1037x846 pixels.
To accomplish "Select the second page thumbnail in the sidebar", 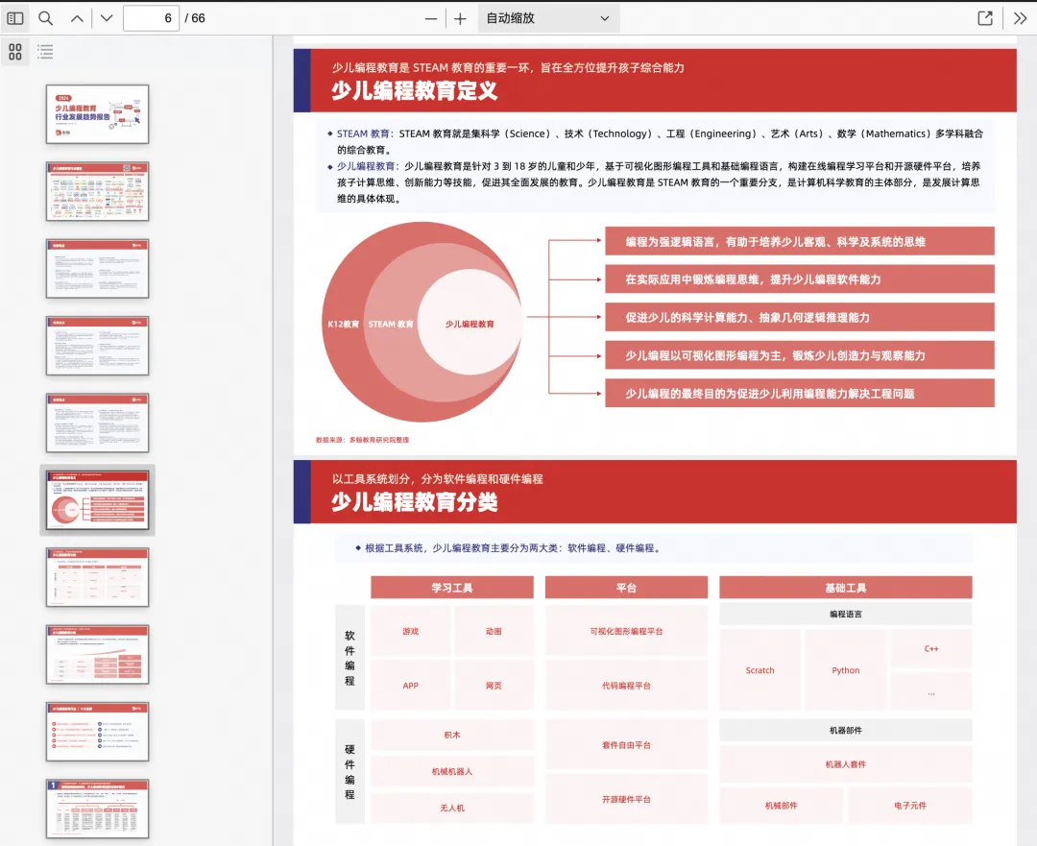I will pyautogui.click(x=97, y=189).
